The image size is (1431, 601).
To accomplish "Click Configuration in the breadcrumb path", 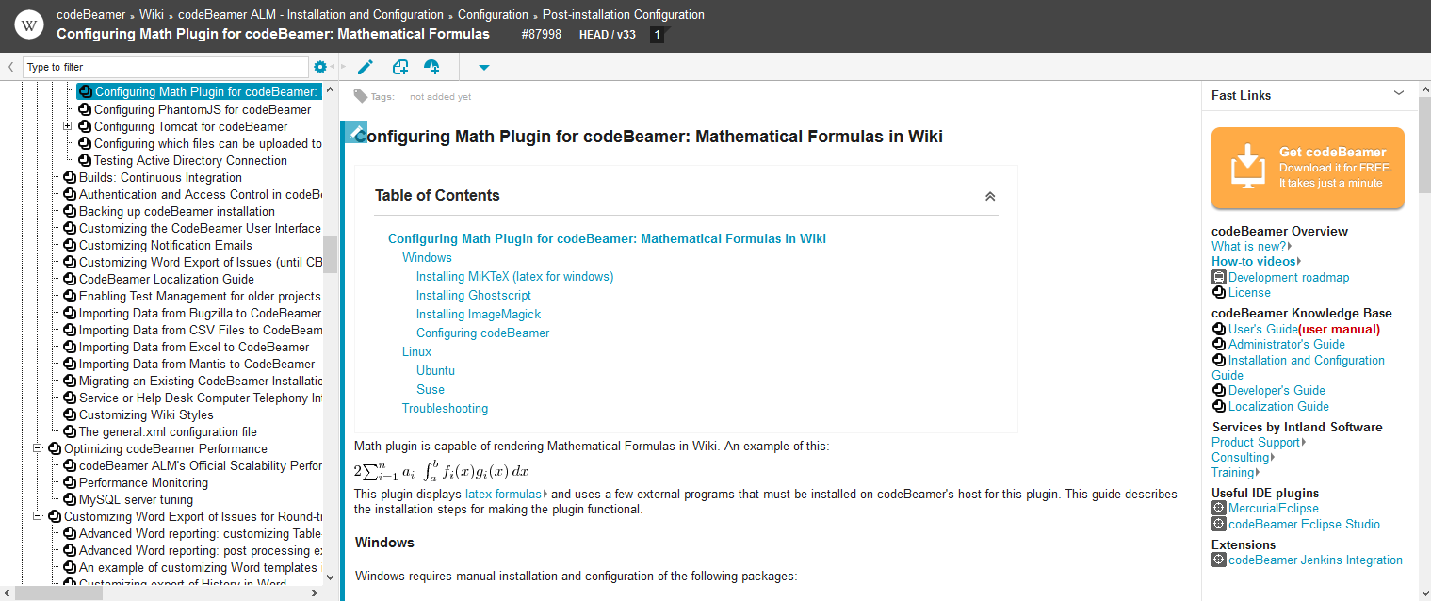I will coord(494,14).
